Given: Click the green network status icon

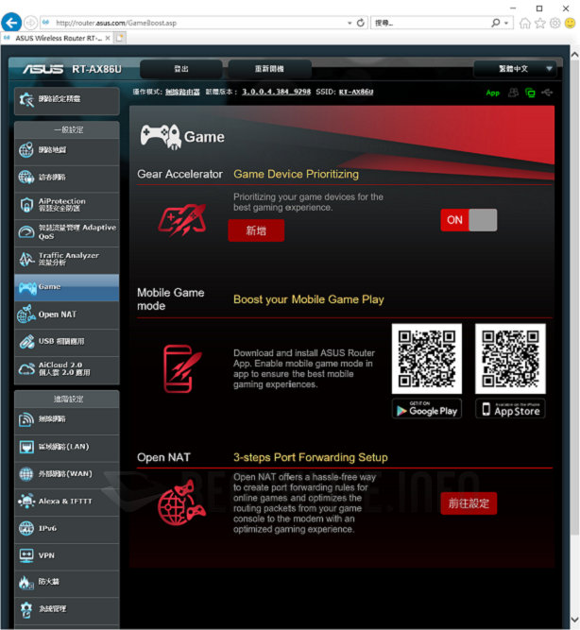Looking at the screenshot, I should pyautogui.click(x=530, y=93).
